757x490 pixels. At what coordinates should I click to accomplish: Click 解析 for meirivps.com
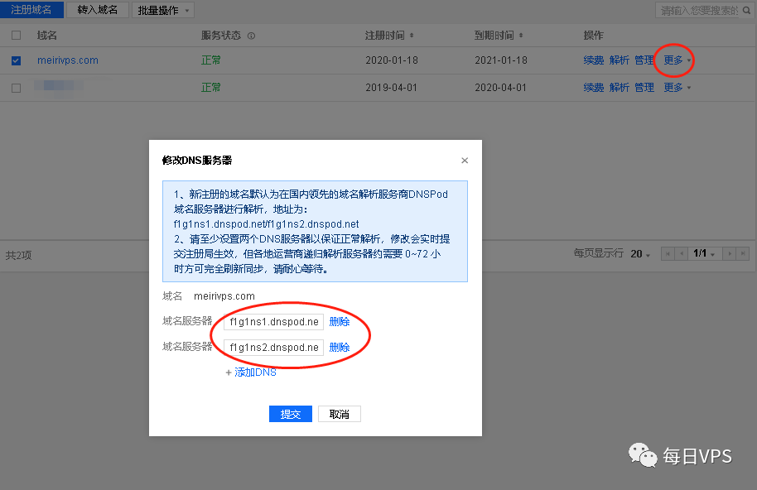[620, 60]
